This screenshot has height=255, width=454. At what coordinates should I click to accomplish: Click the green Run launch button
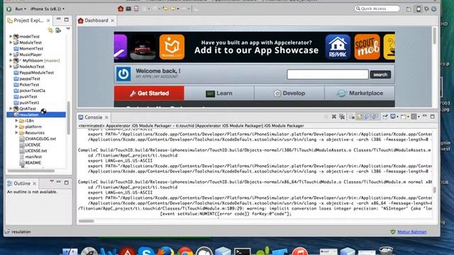[x=9, y=9]
